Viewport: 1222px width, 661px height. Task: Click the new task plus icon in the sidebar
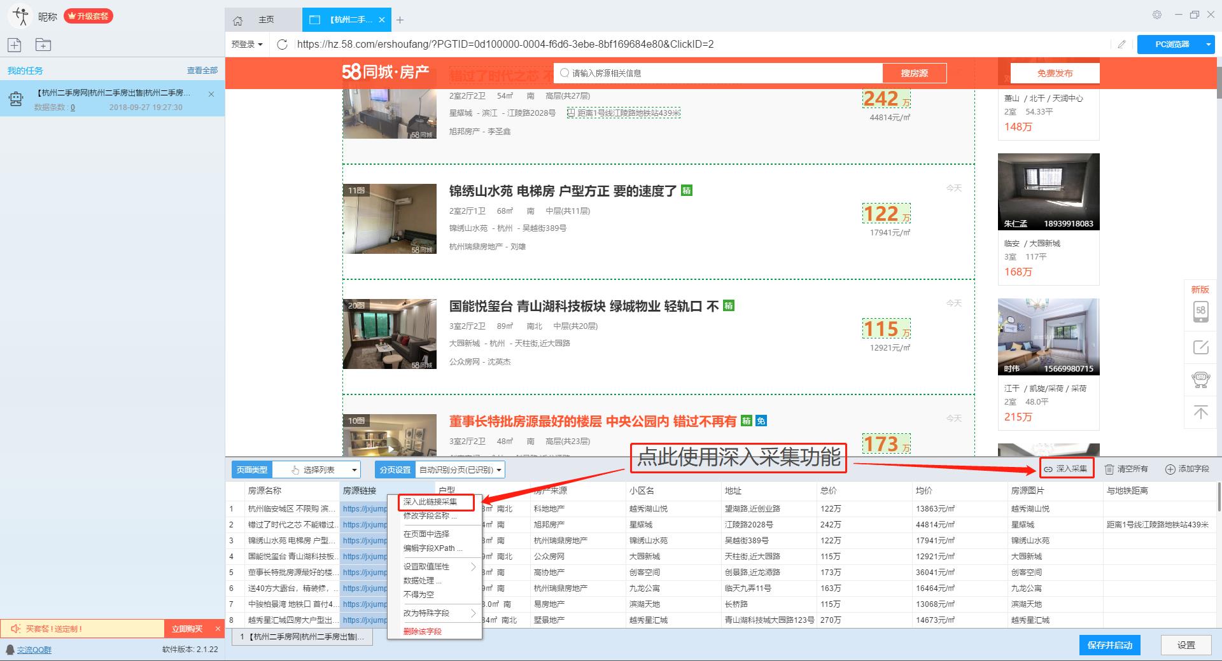pyautogui.click(x=15, y=45)
